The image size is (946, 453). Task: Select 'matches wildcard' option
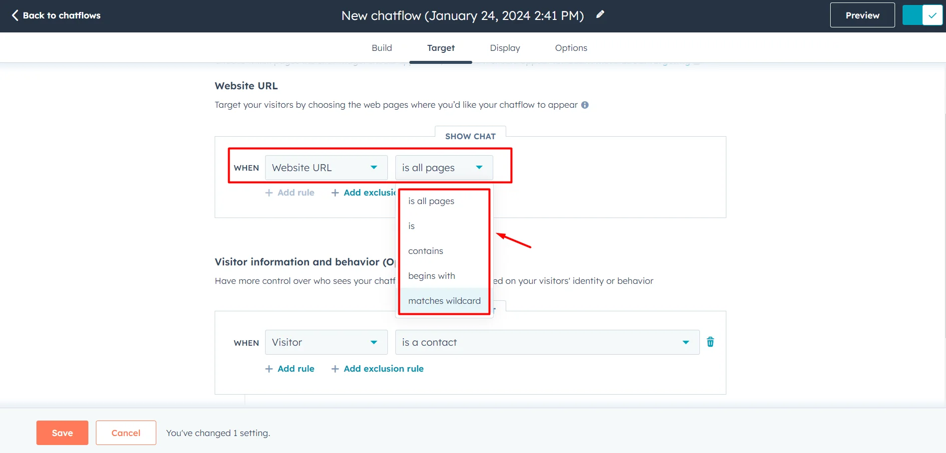444,301
